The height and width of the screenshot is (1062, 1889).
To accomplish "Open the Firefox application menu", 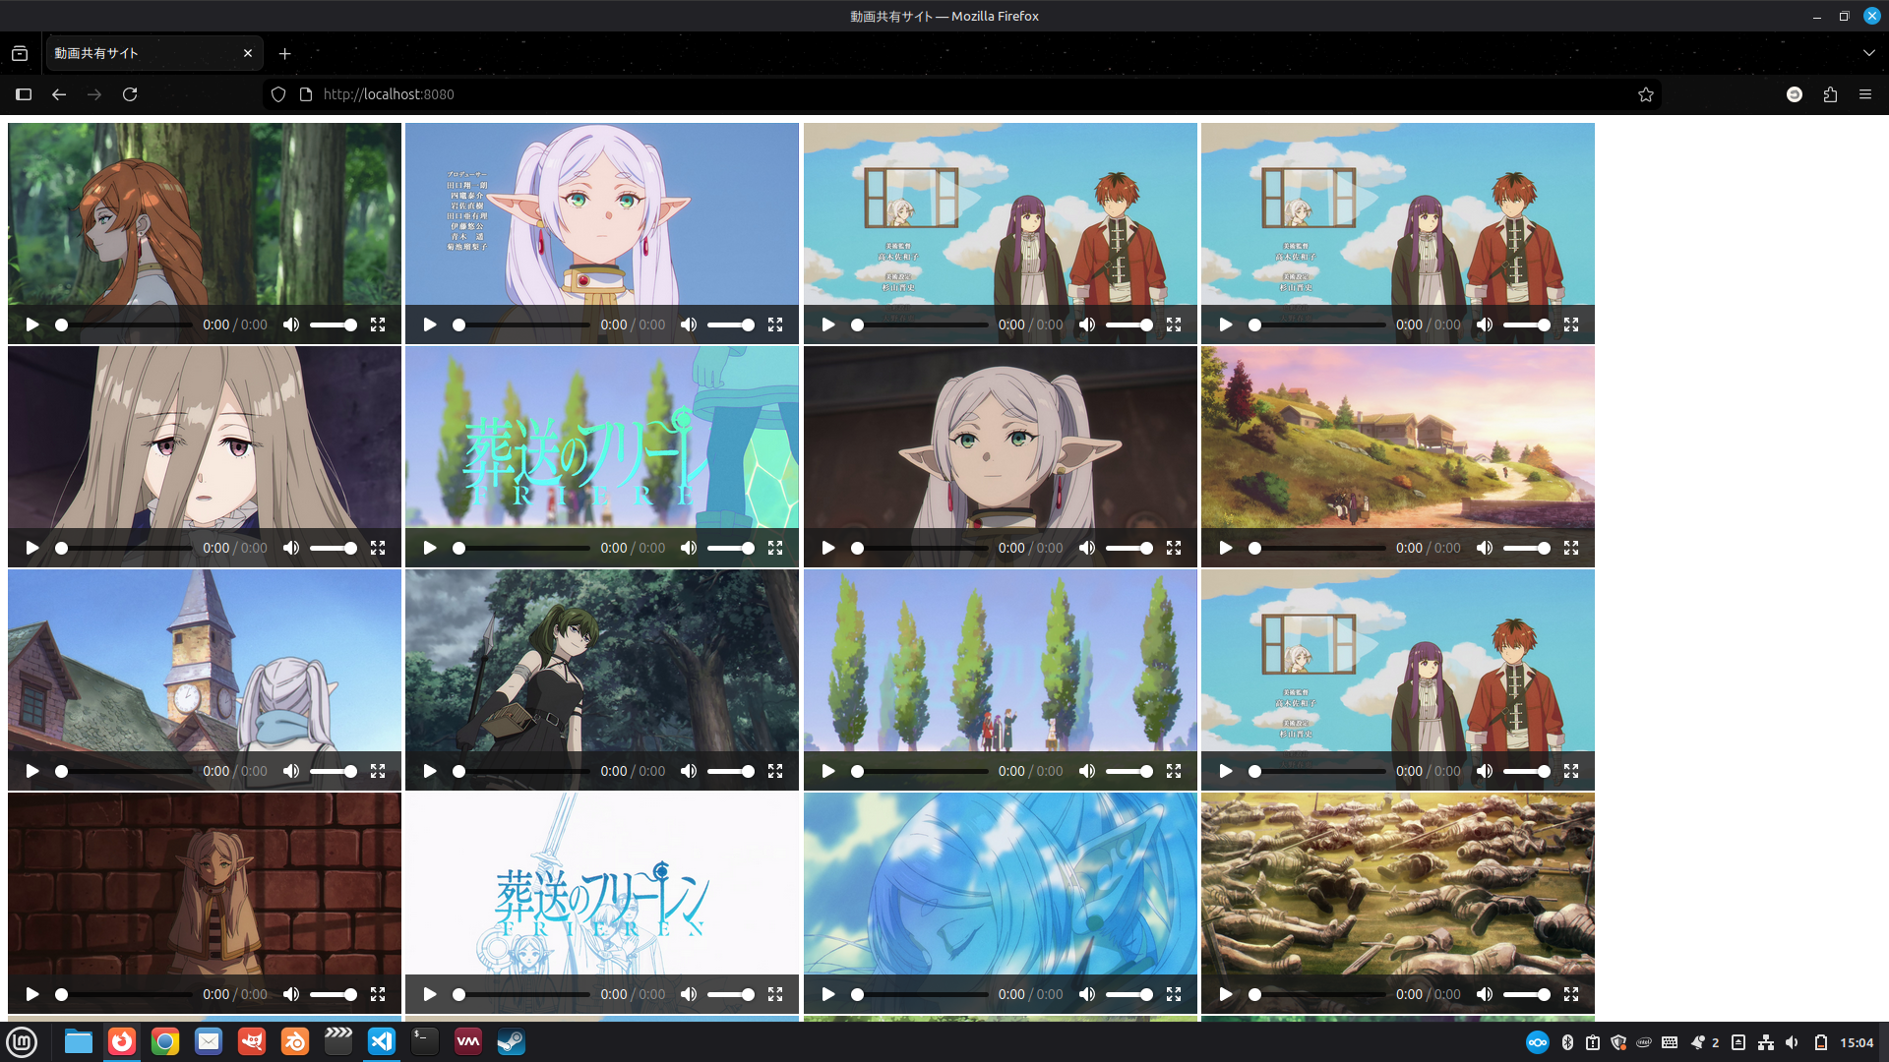I will (x=1865, y=94).
